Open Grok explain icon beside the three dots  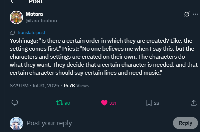pyautogui.click(x=187, y=14)
